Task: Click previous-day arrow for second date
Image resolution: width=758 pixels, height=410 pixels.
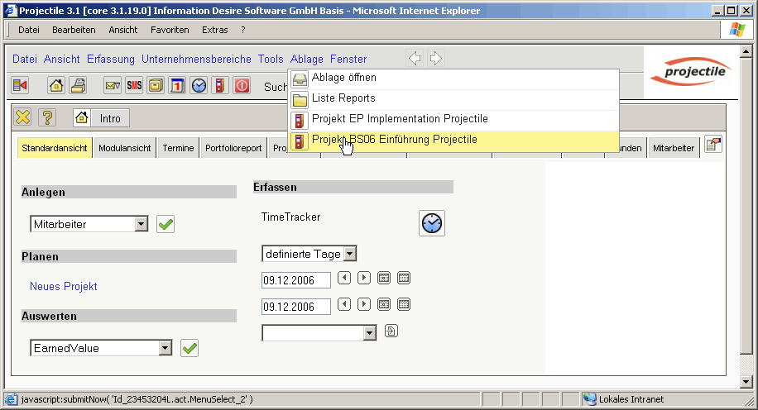Action: coord(344,304)
